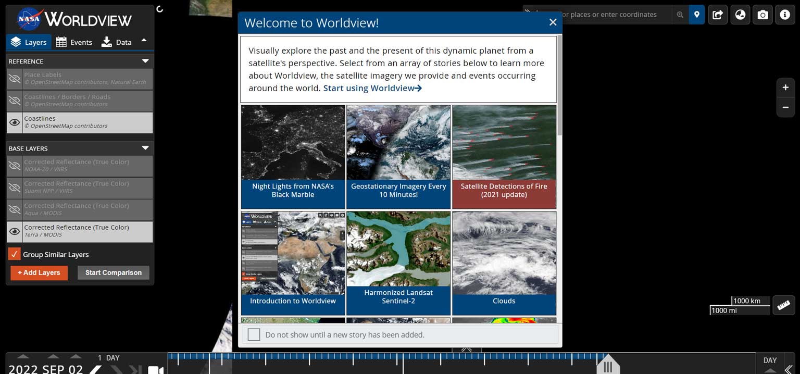The image size is (800, 374).
Task: Zoom in on the map
Action: [785, 88]
